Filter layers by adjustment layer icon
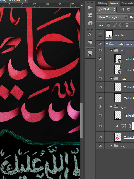Image resolution: width=134 pixels, height=179 pixels. tap(128, 9)
